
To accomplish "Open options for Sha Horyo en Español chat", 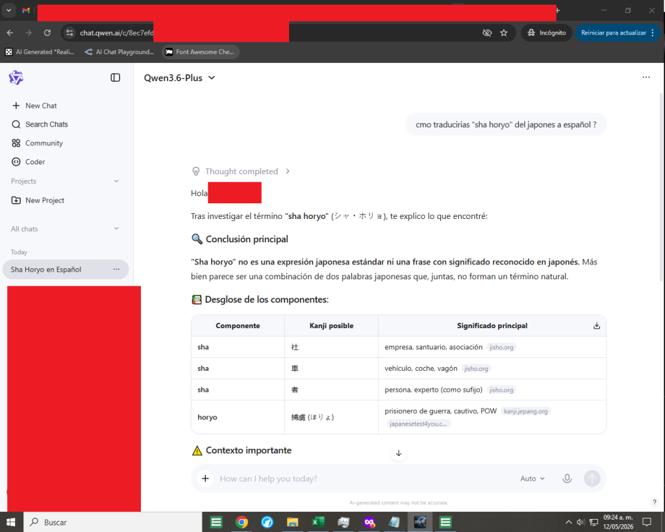I will pyautogui.click(x=116, y=270).
